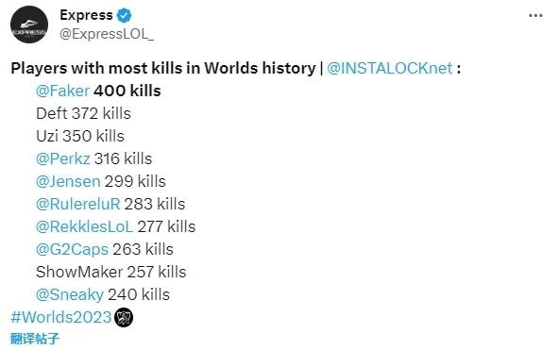Open the @Sneaky mention

70,295
